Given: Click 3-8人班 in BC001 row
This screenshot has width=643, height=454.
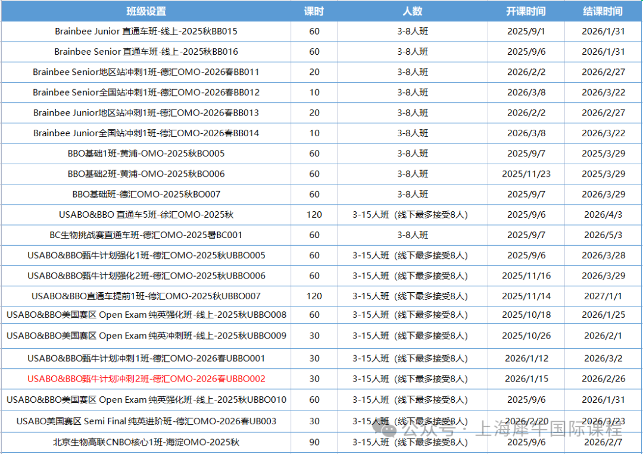Looking at the screenshot, I should click(x=413, y=235).
